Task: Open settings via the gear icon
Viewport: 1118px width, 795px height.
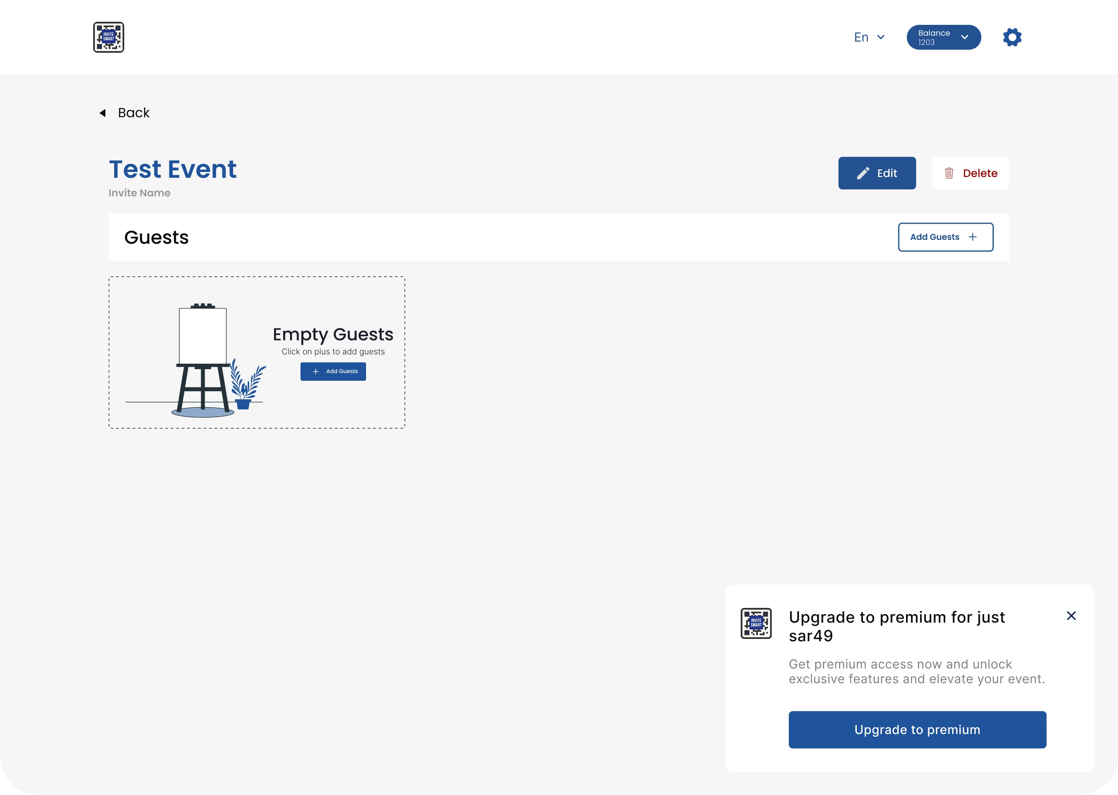Action: pos(1012,37)
